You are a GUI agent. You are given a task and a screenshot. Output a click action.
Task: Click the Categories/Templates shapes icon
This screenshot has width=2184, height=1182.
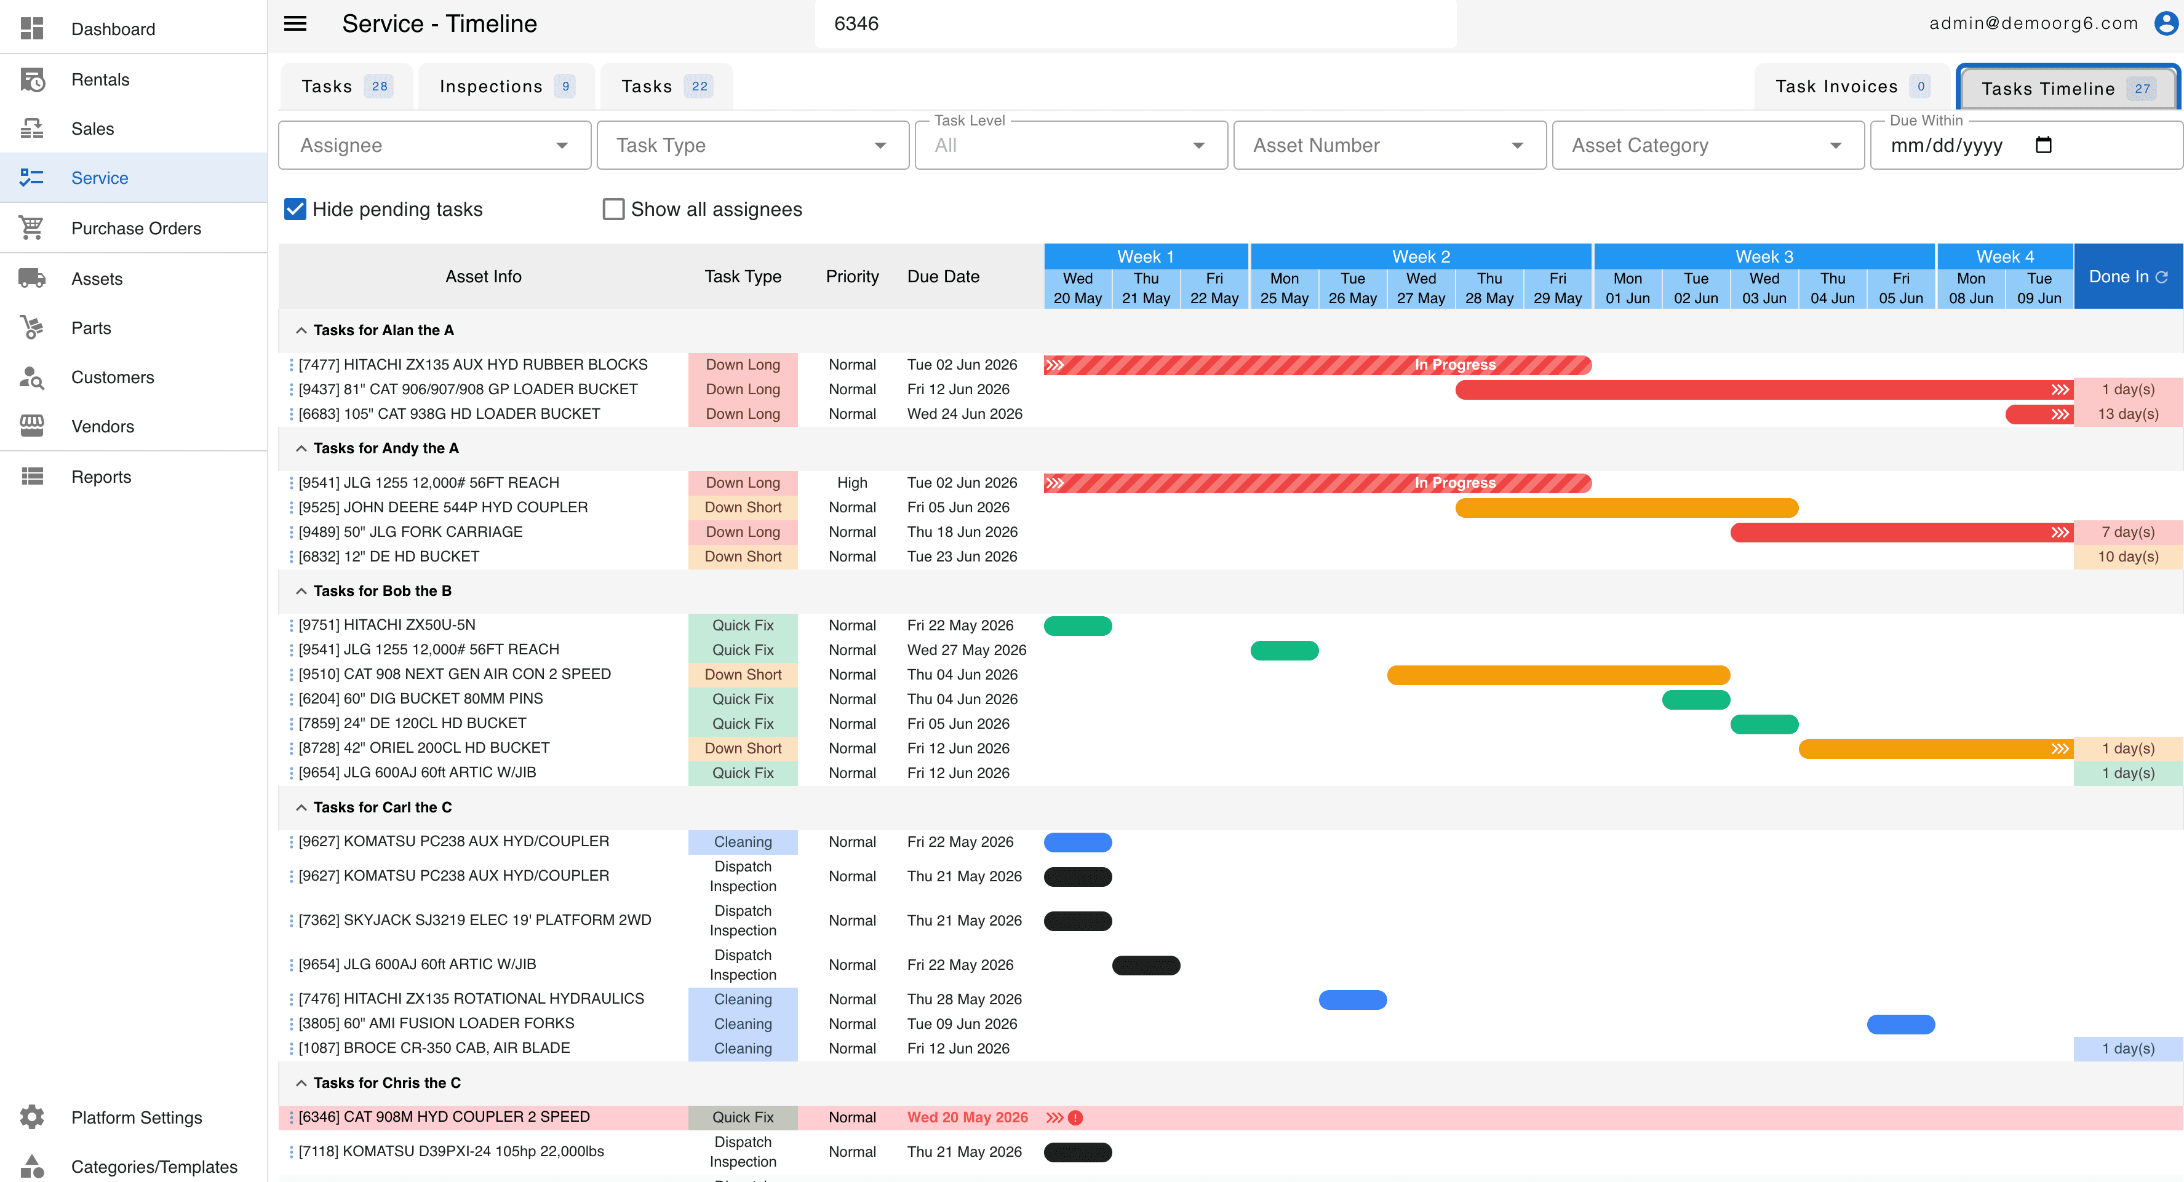(32, 1167)
